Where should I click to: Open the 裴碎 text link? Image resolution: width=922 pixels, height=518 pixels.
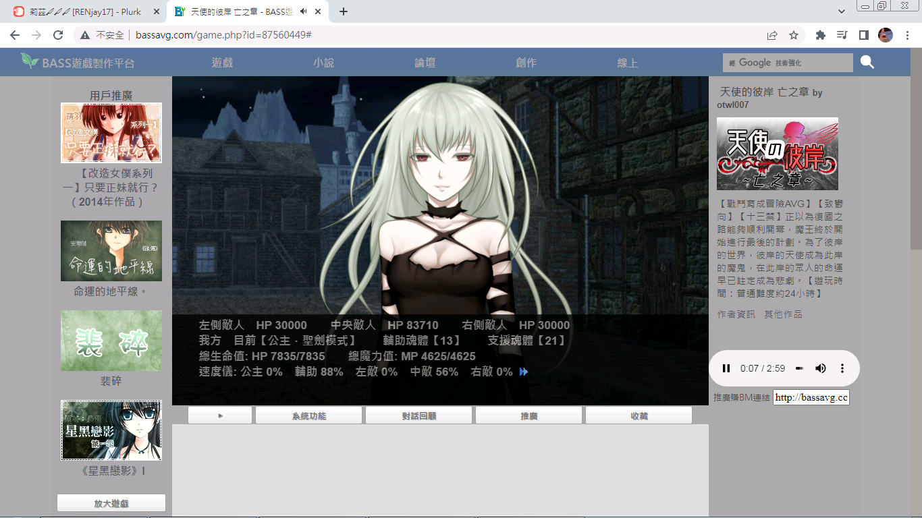(111, 381)
